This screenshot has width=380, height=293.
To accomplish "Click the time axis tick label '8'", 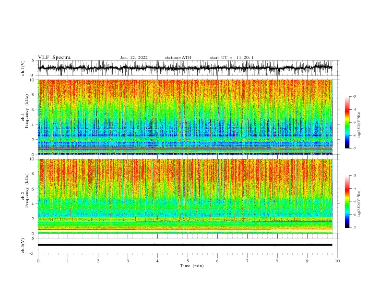I will (x=277, y=261).
